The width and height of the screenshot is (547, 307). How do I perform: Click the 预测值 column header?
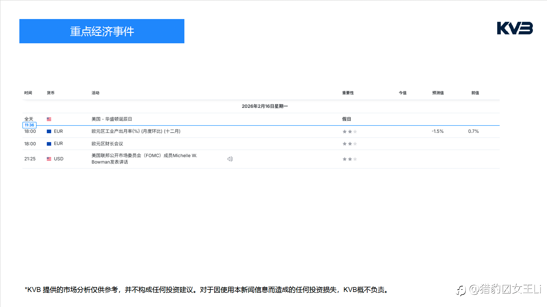(x=438, y=93)
